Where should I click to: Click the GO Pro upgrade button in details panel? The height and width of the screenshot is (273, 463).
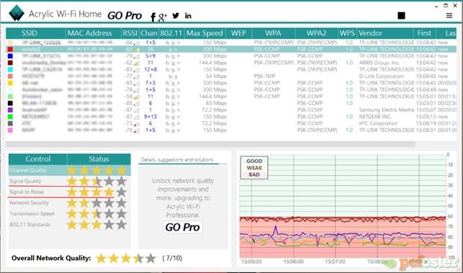pos(182,227)
